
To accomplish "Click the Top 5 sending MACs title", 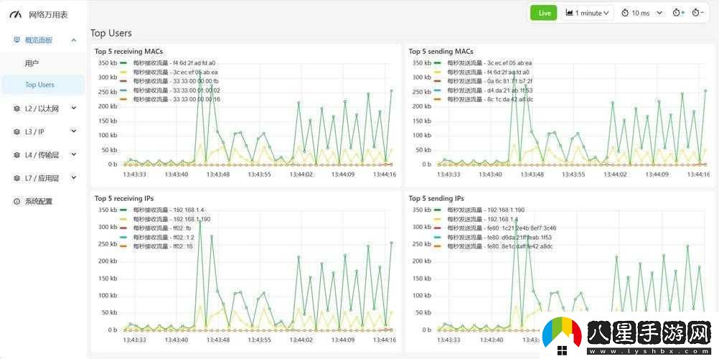I will tap(441, 52).
